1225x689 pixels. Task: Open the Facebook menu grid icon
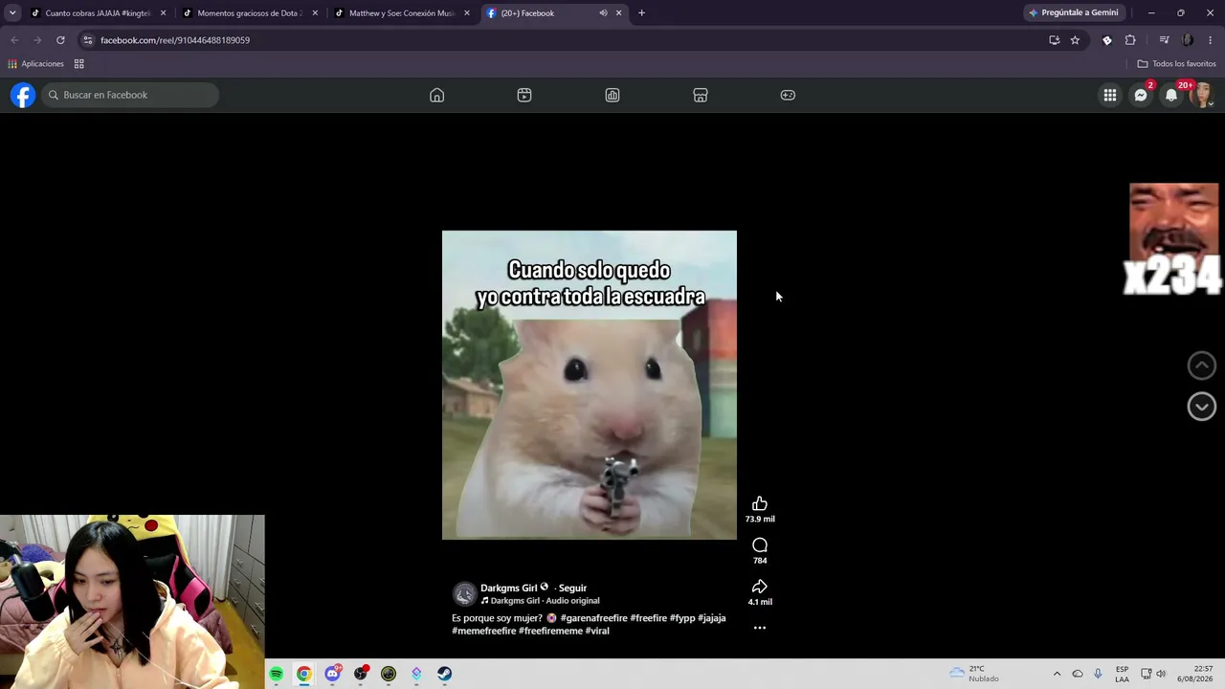1110,95
